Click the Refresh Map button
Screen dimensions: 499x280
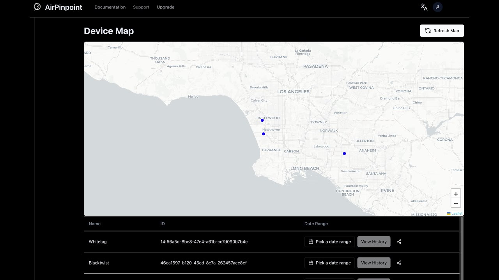click(442, 31)
